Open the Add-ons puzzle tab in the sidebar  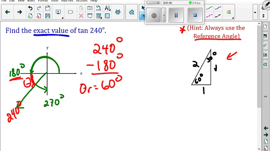pyautogui.click(x=265, y=64)
